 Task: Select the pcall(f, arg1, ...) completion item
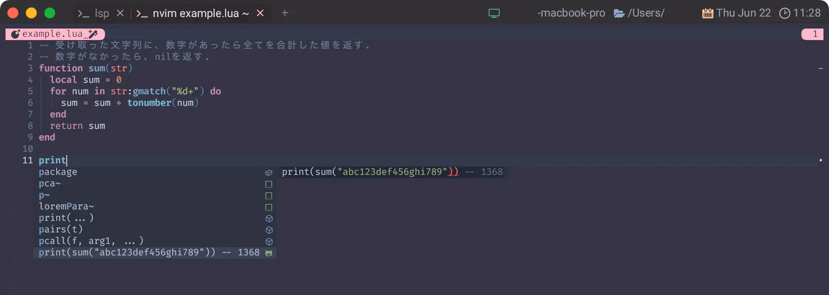tap(155, 241)
